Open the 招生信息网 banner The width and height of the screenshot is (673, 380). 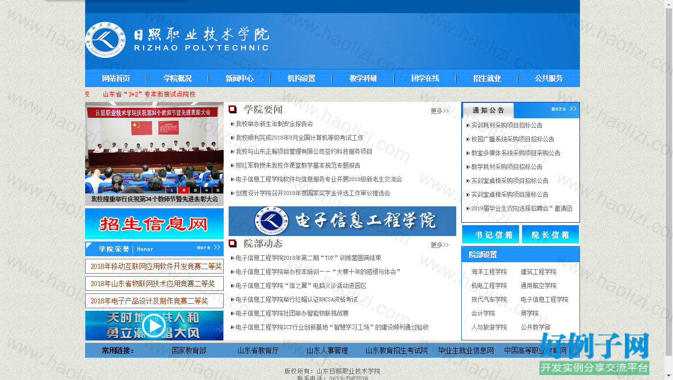[x=154, y=224]
